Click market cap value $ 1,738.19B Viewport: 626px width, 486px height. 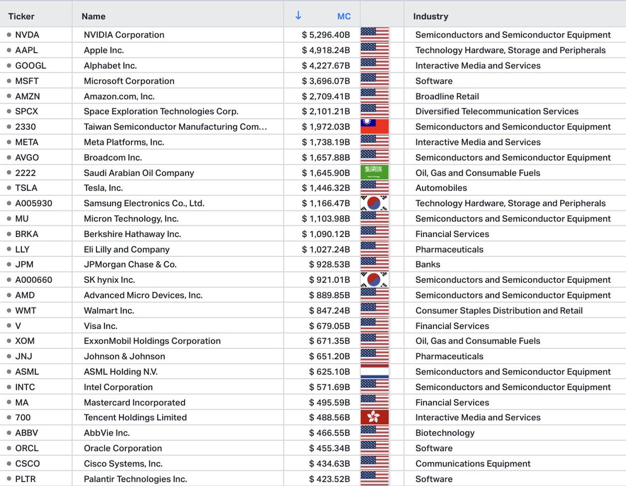pyautogui.click(x=326, y=142)
